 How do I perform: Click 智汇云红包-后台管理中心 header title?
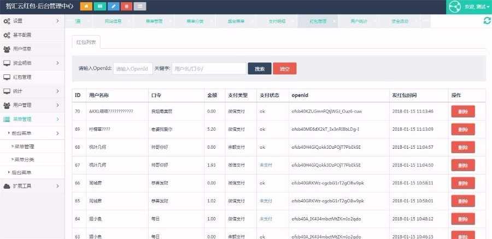(39, 6)
